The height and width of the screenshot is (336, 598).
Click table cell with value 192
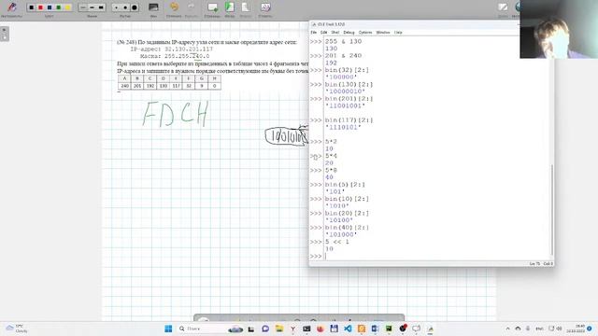coord(150,86)
